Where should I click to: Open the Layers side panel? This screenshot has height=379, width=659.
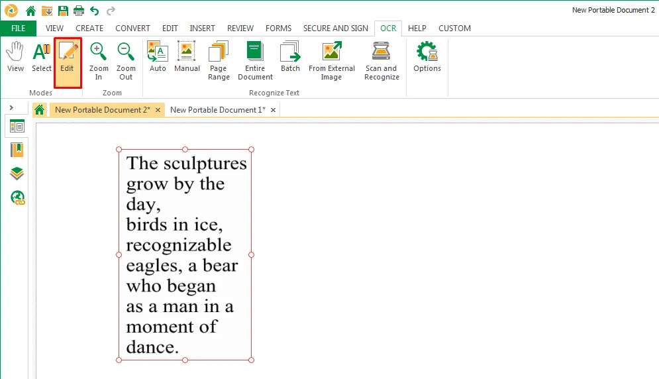point(17,174)
